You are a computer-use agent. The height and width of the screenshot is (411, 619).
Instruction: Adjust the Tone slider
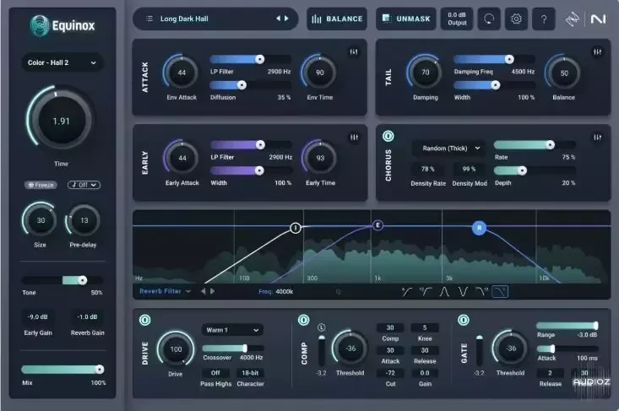point(62,280)
